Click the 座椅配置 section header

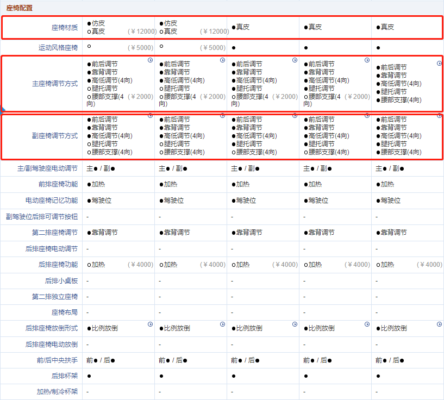coord(19,8)
